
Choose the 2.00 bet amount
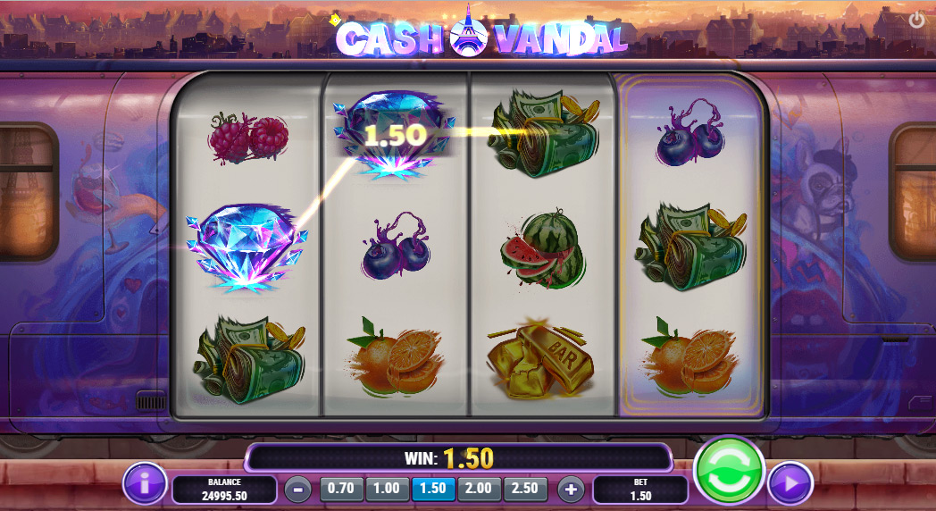479,489
